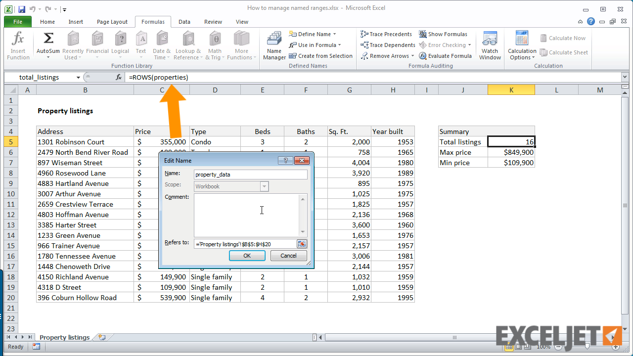This screenshot has width=633, height=356.
Task: Minimize the ribbon with the caret icon
Action: 581,22
